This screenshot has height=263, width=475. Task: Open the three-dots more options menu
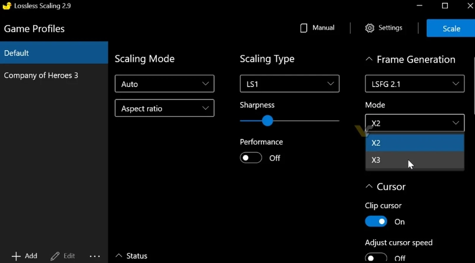pos(94,256)
